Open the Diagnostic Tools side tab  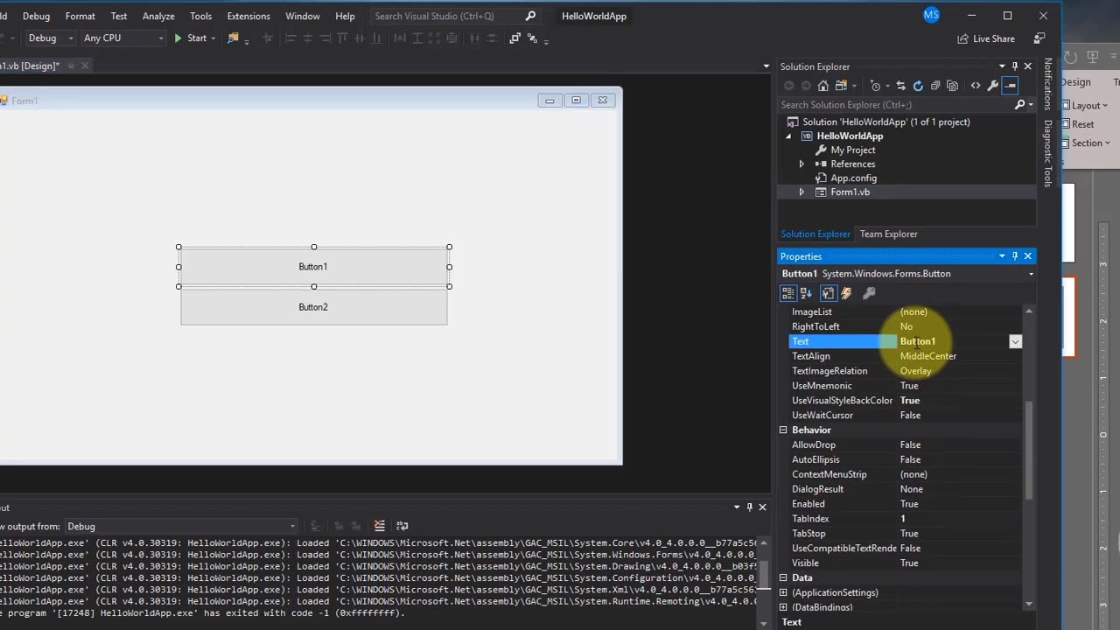(1048, 153)
